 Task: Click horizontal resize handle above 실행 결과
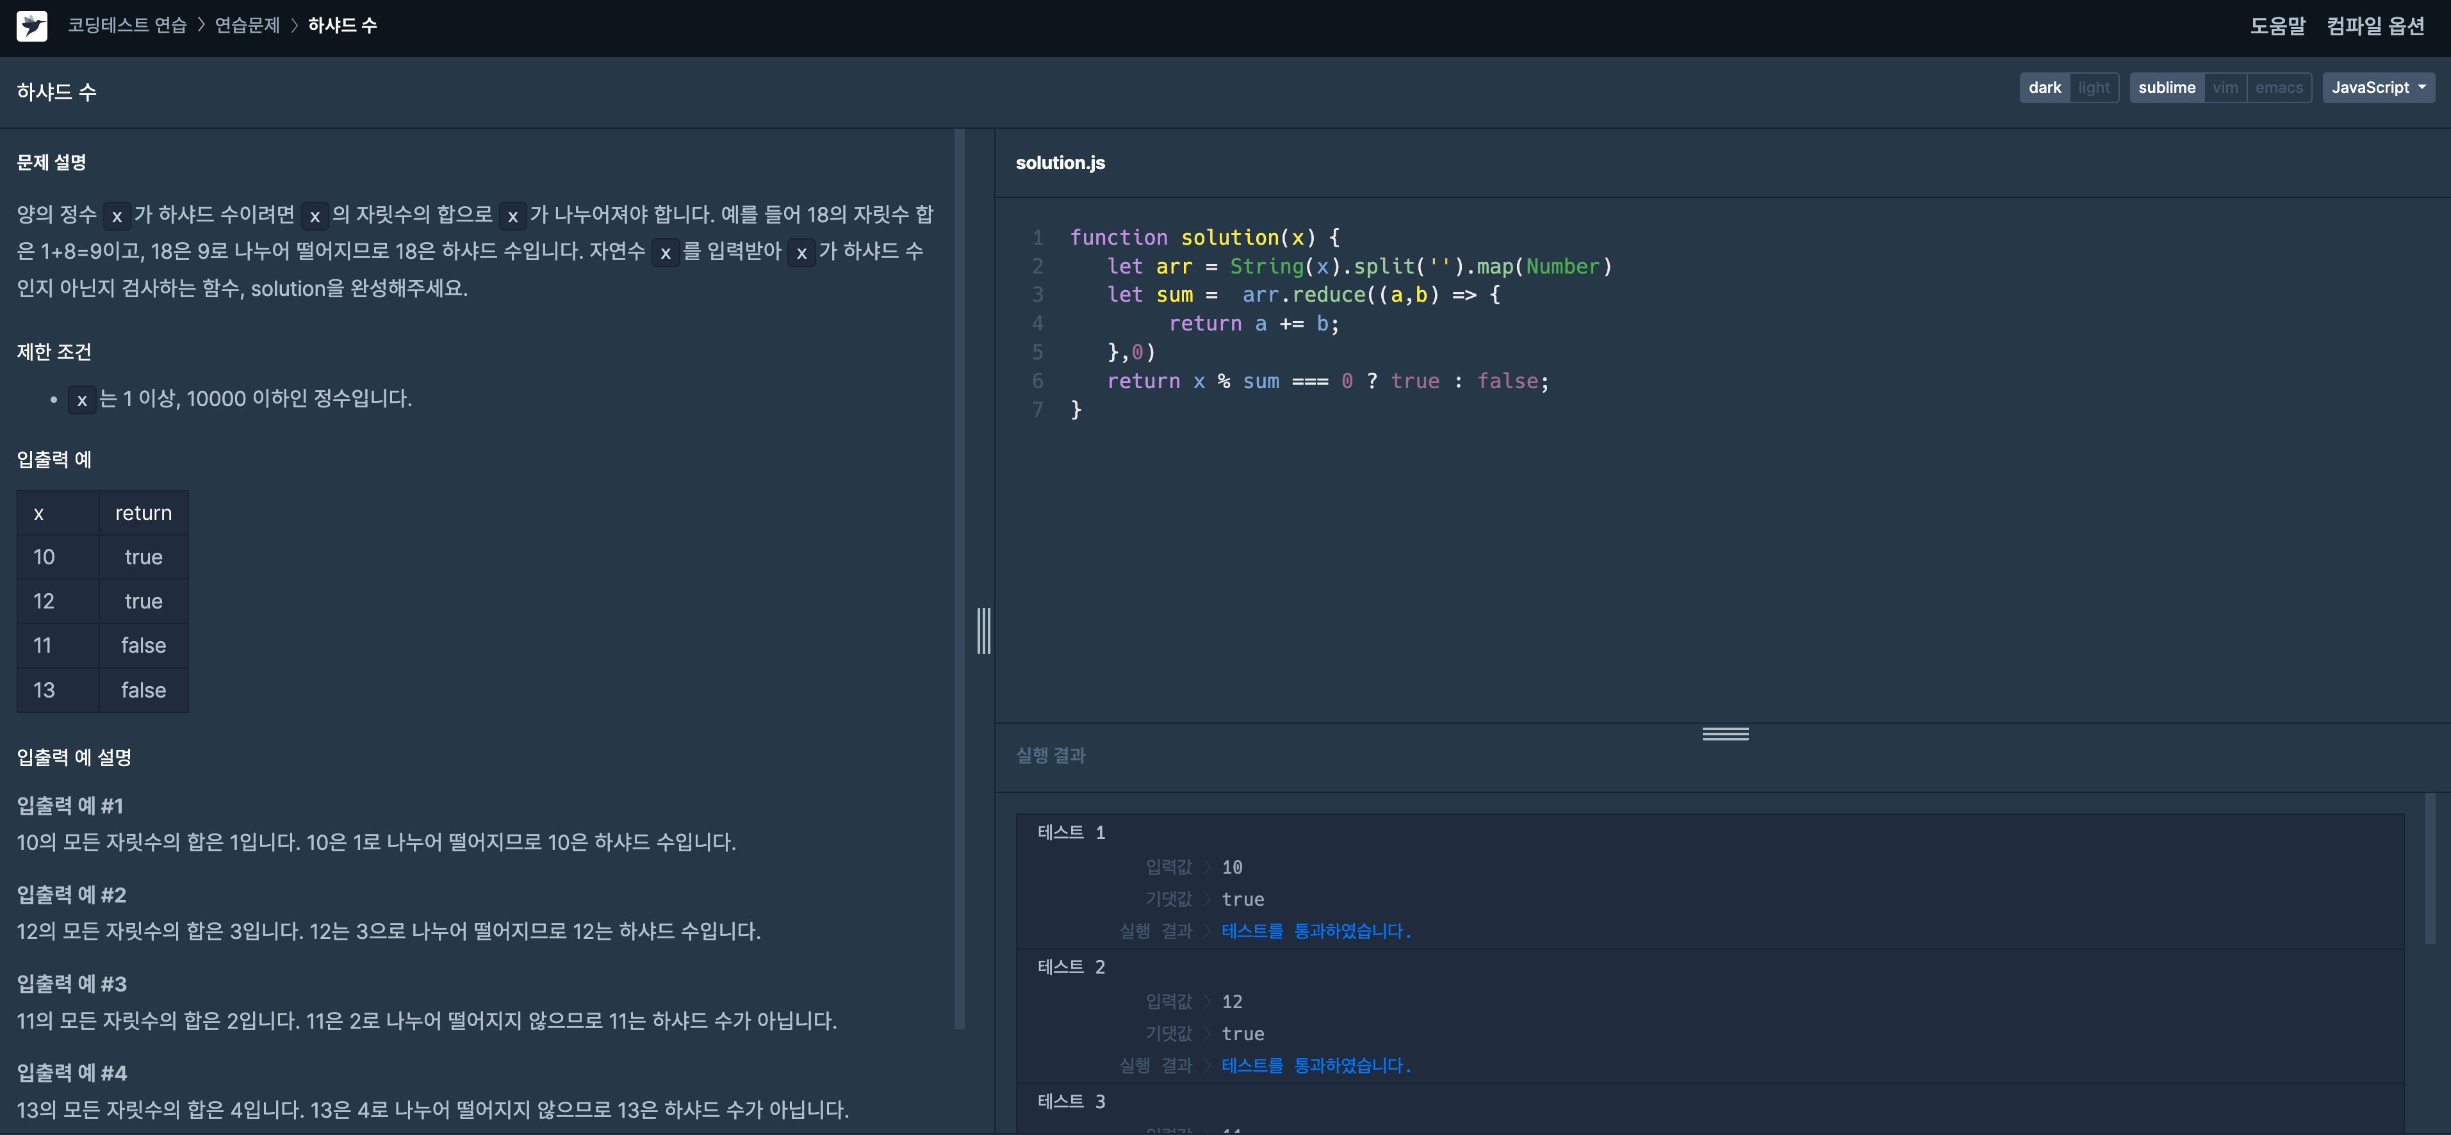click(1724, 733)
